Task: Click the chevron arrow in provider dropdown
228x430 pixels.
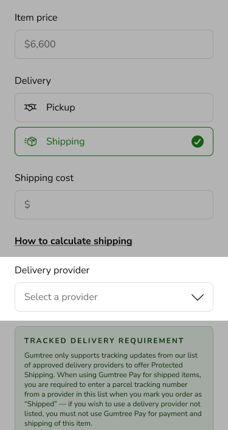Action: pyautogui.click(x=198, y=297)
